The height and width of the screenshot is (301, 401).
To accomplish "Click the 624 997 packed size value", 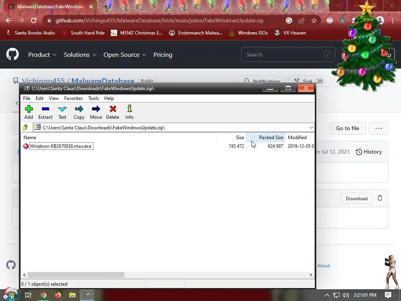I will point(275,146).
